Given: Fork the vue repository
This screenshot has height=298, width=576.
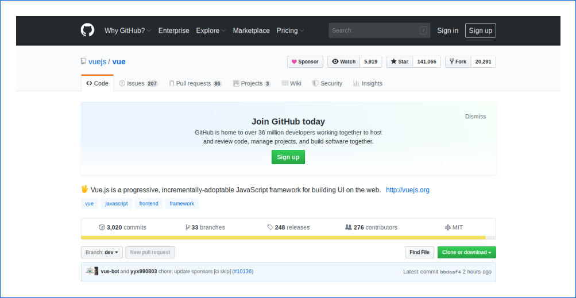Looking at the screenshot, I should 458,62.
